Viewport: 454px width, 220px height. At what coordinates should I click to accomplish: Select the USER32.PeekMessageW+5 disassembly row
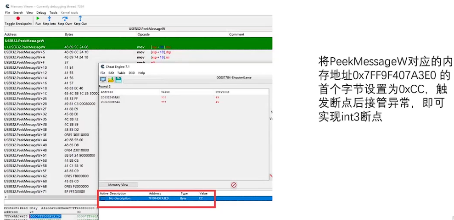pyautogui.click(x=24, y=52)
